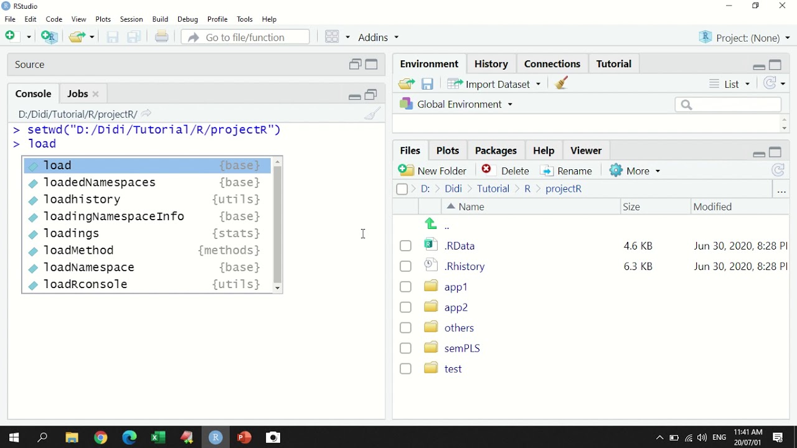Refresh the Environment pane
797x448 pixels.
(x=770, y=83)
